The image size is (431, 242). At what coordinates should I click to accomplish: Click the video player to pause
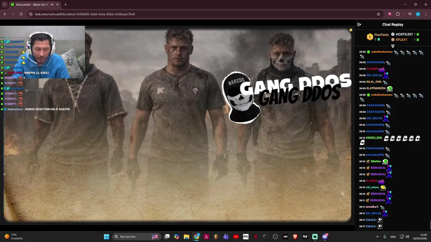[177, 124]
